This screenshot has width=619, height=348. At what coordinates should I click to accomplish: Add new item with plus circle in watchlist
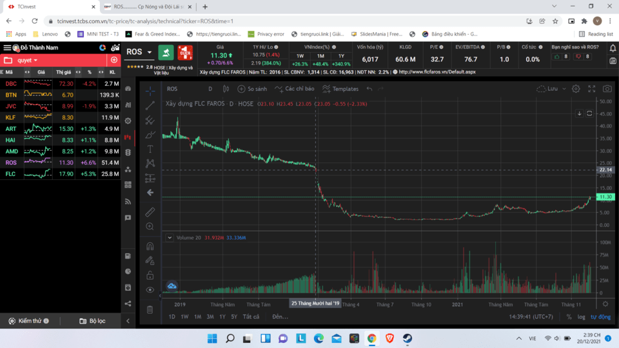tap(114, 60)
